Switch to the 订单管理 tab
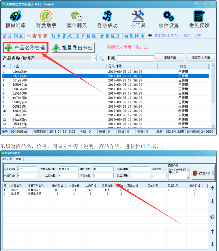The width and height of the screenshot is (219, 251). coord(61,36)
